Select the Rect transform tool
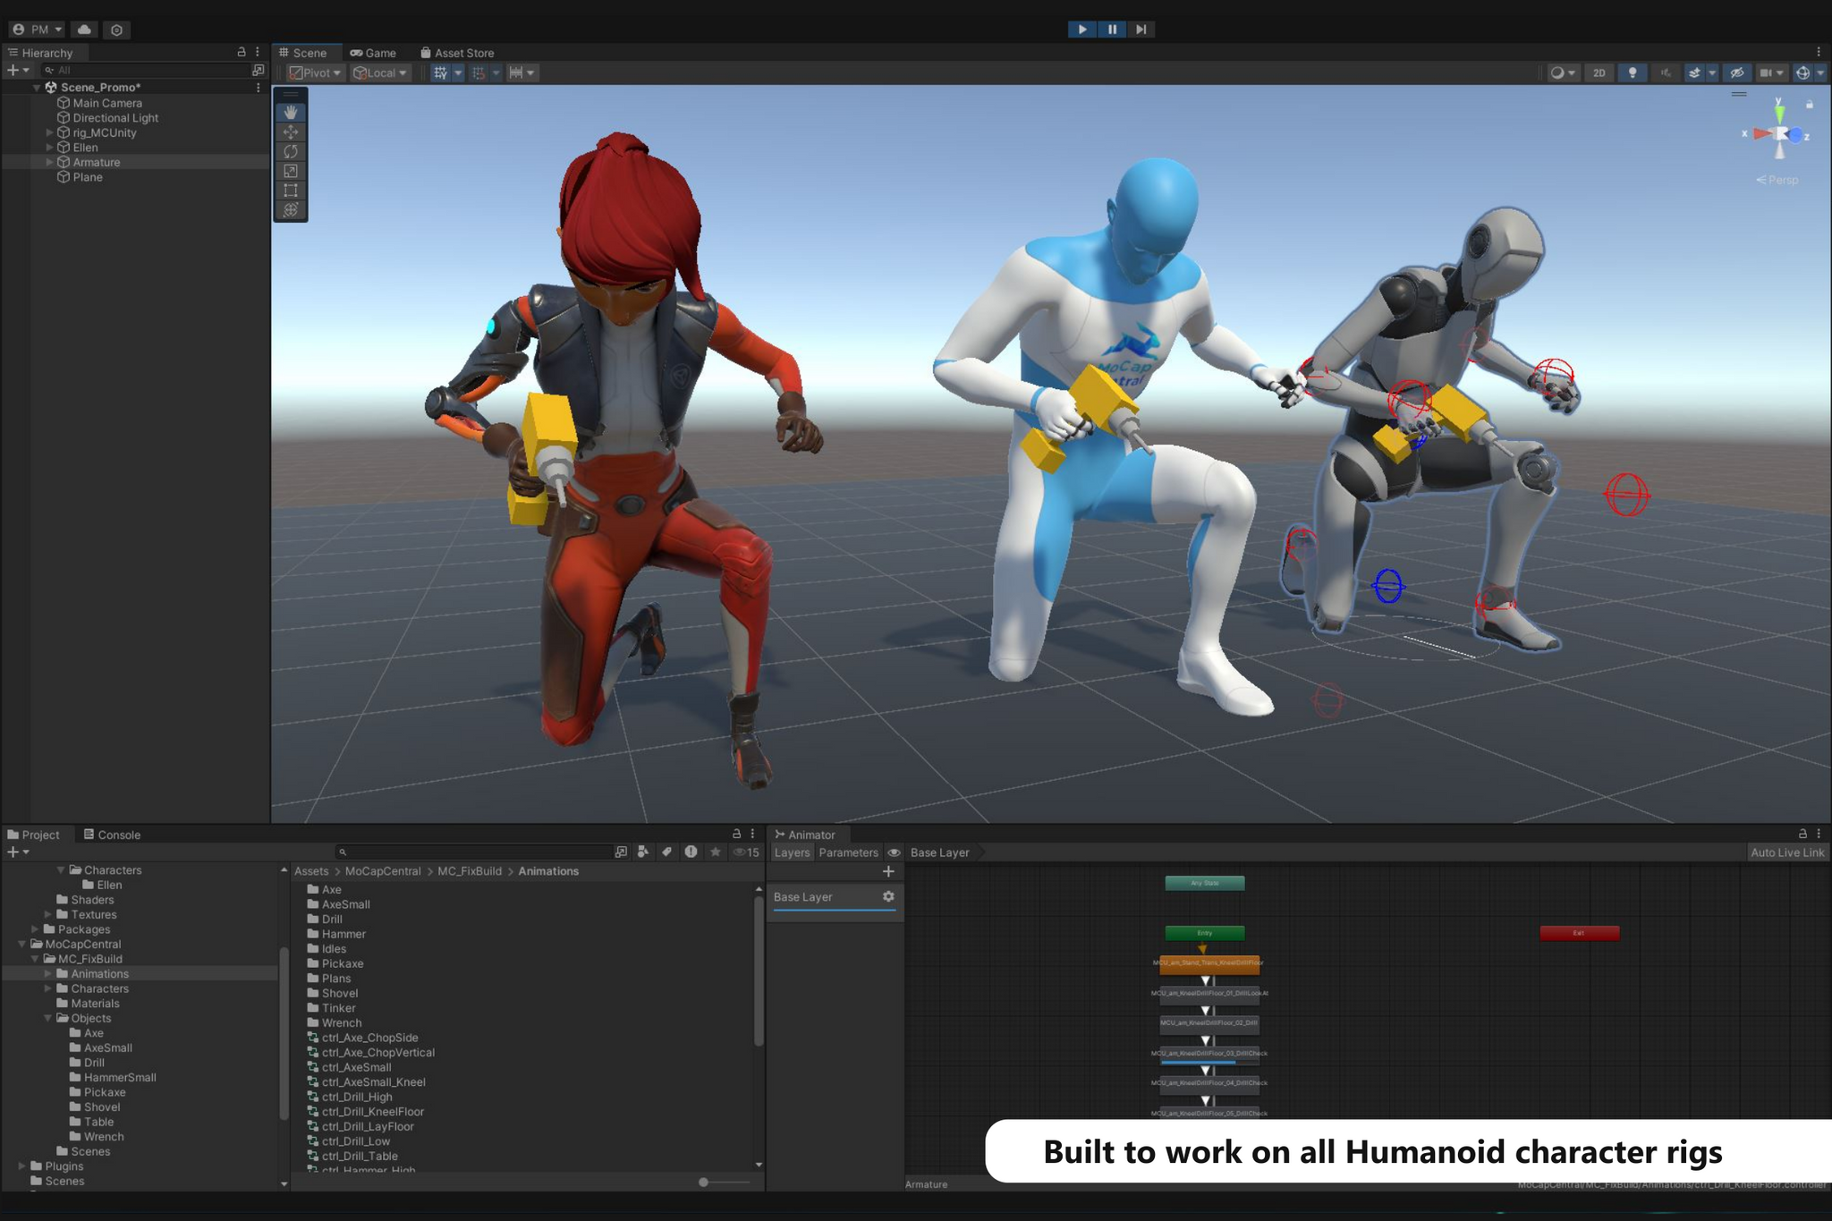Viewport: 1832px width, 1221px height. [x=291, y=191]
